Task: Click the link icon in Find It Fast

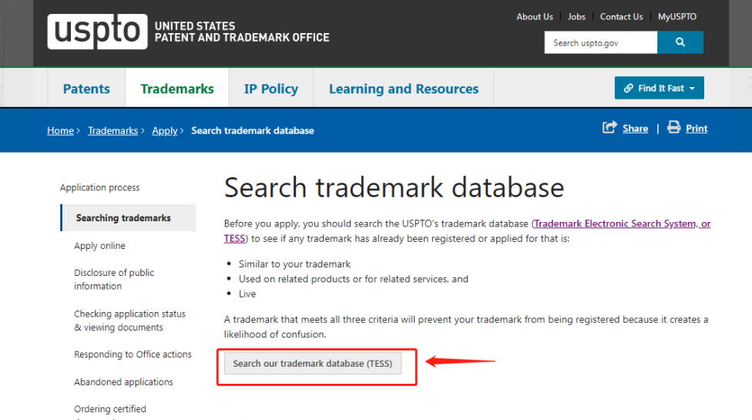Action: [628, 88]
